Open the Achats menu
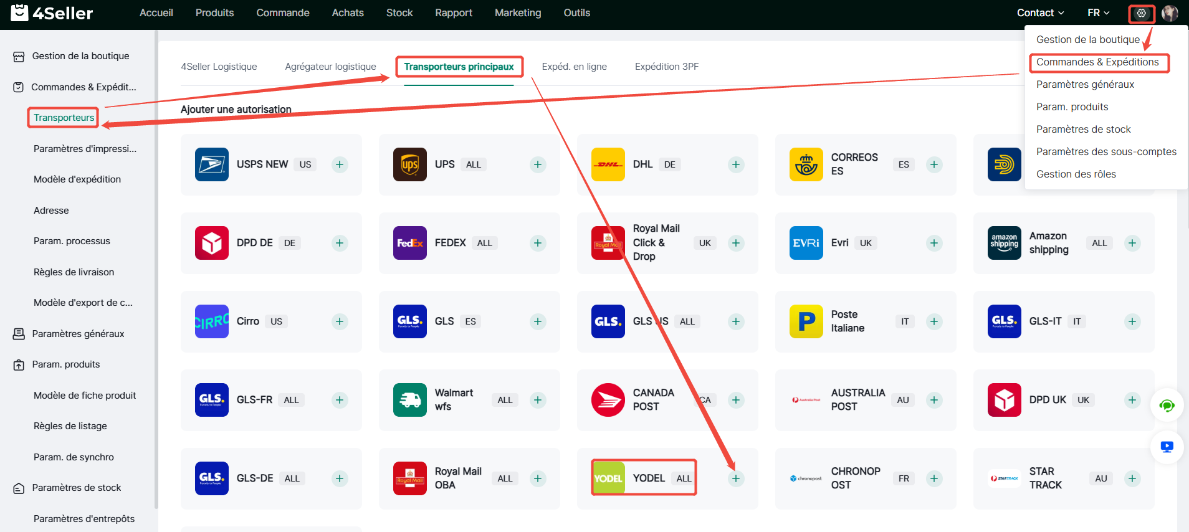The height and width of the screenshot is (532, 1189). [x=348, y=12]
